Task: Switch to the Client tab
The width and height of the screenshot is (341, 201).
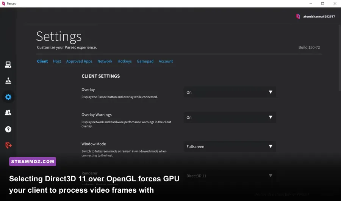Action: [42, 61]
